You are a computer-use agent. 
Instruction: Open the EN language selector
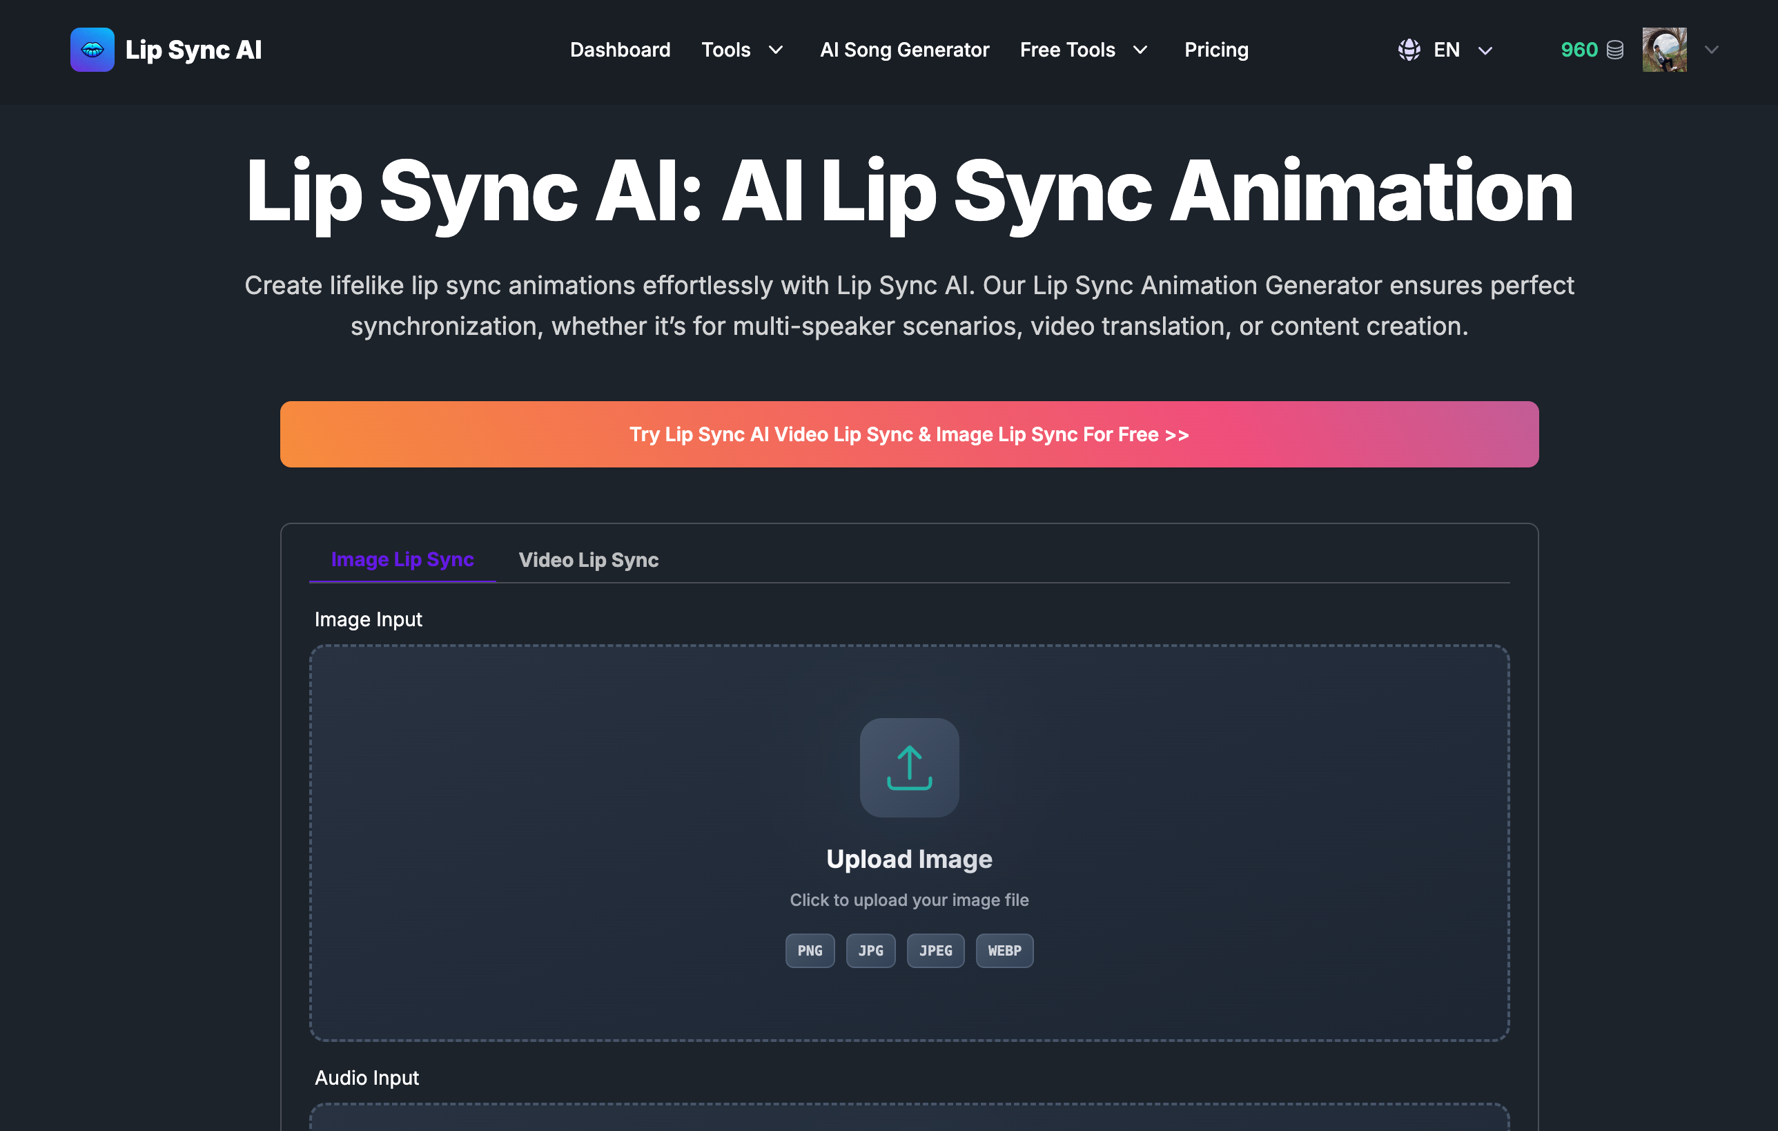(x=1447, y=50)
